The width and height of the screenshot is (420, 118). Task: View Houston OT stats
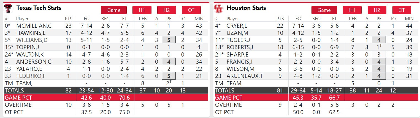coord(402,10)
